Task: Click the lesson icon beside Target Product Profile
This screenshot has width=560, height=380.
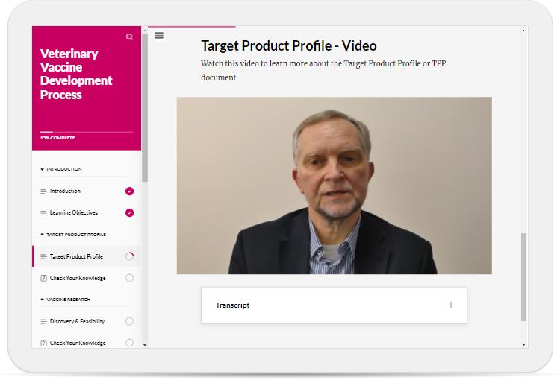Action: (43, 257)
